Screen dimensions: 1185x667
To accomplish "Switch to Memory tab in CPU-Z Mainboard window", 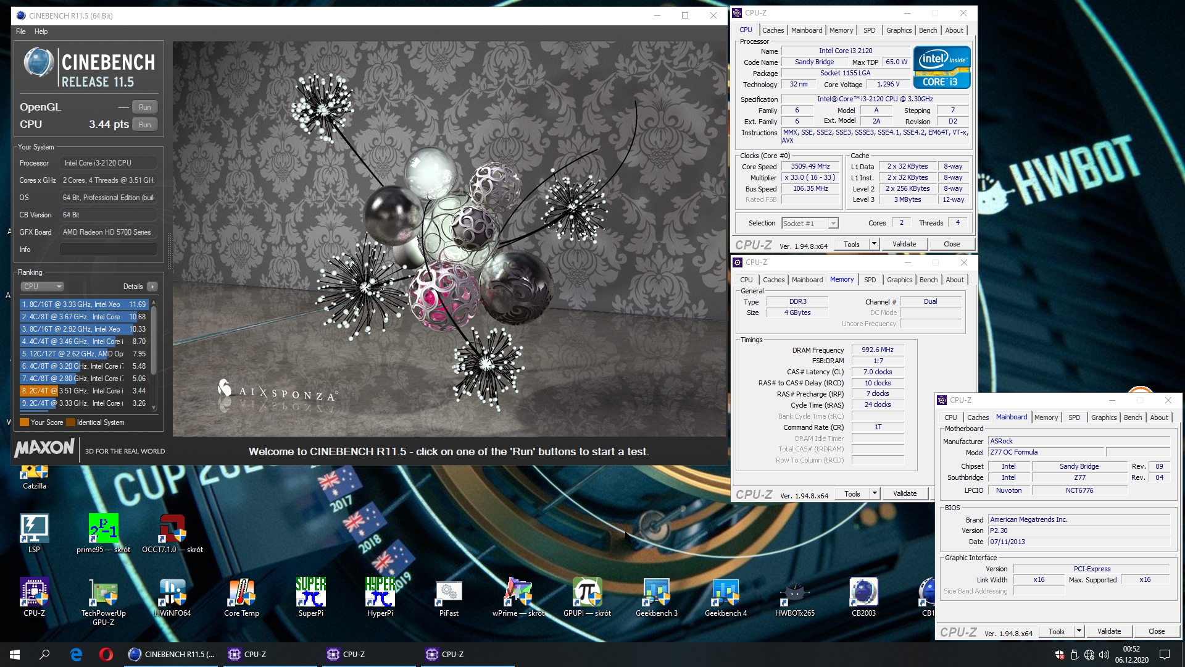I will (x=1046, y=417).
